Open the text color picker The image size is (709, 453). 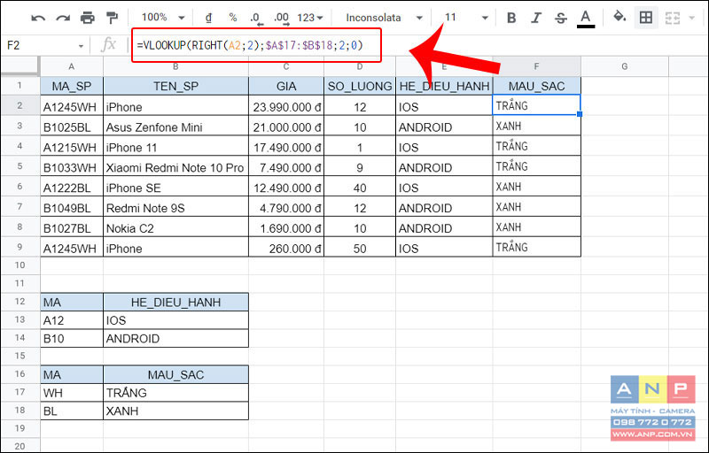(586, 19)
